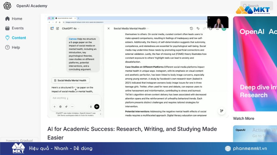Click the small question mark under chat
The image size is (277, 155).
pos(101,114)
